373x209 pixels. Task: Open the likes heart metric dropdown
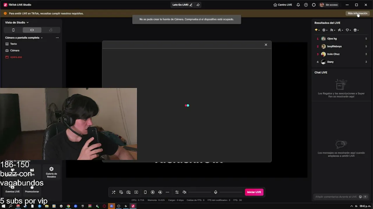point(348,30)
